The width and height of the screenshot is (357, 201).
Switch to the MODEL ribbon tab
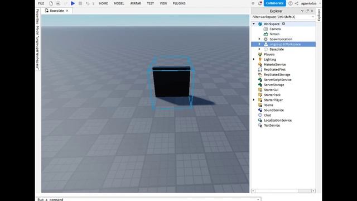119,3
